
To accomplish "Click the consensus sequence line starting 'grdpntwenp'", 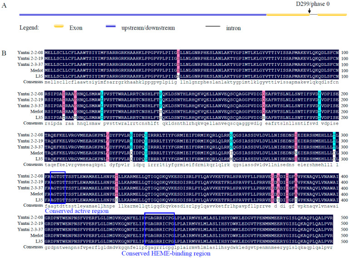I will tap(189, 248).
